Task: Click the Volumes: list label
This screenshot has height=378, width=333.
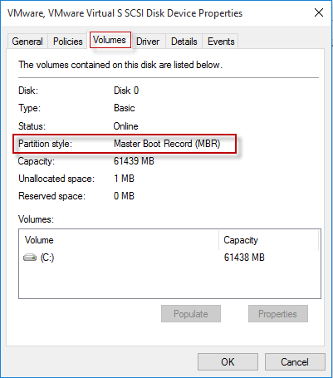Action: pos(36,219)
